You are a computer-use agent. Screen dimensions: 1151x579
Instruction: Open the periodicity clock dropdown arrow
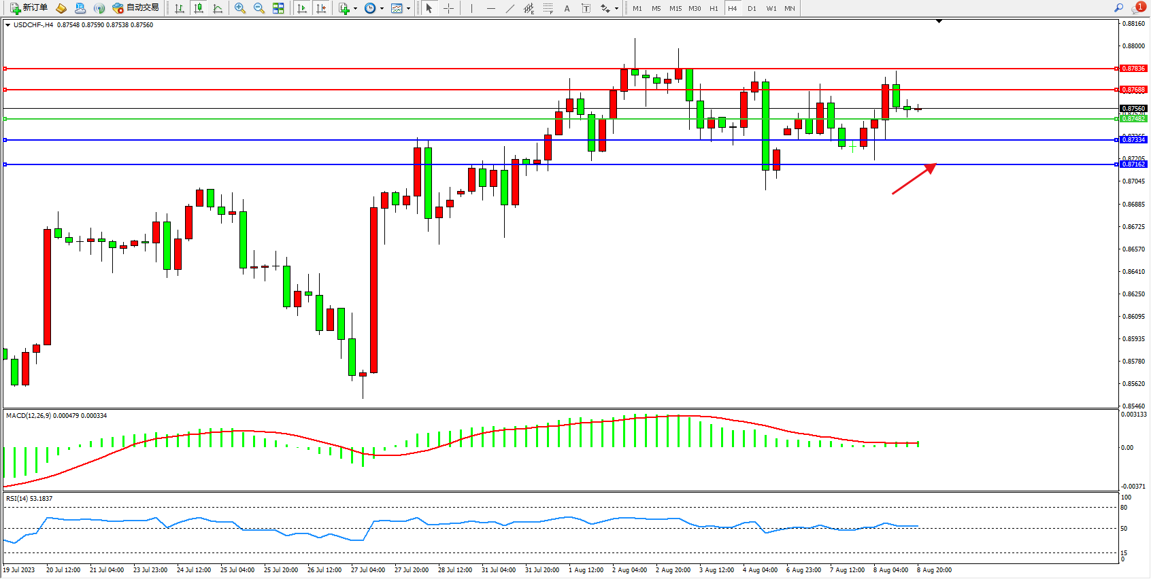tap(382, 9)
